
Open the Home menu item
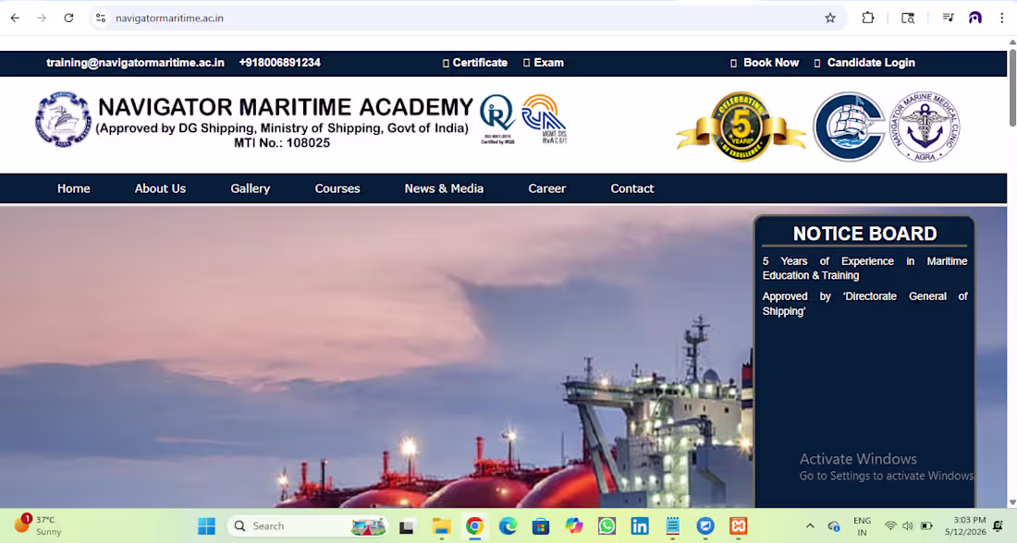pyautogui.click(x=73, y=188)
